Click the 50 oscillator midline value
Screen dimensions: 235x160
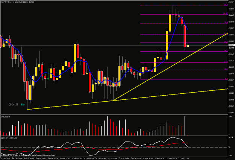pos(230,148)
